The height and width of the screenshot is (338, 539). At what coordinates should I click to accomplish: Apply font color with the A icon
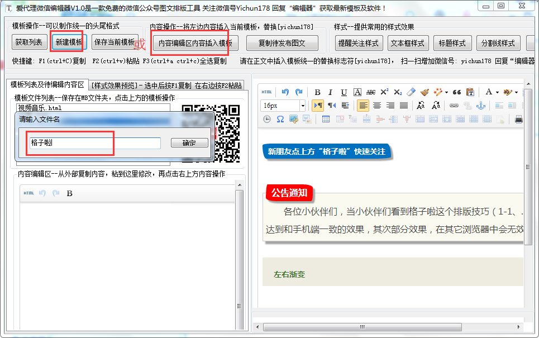[489, 92]
